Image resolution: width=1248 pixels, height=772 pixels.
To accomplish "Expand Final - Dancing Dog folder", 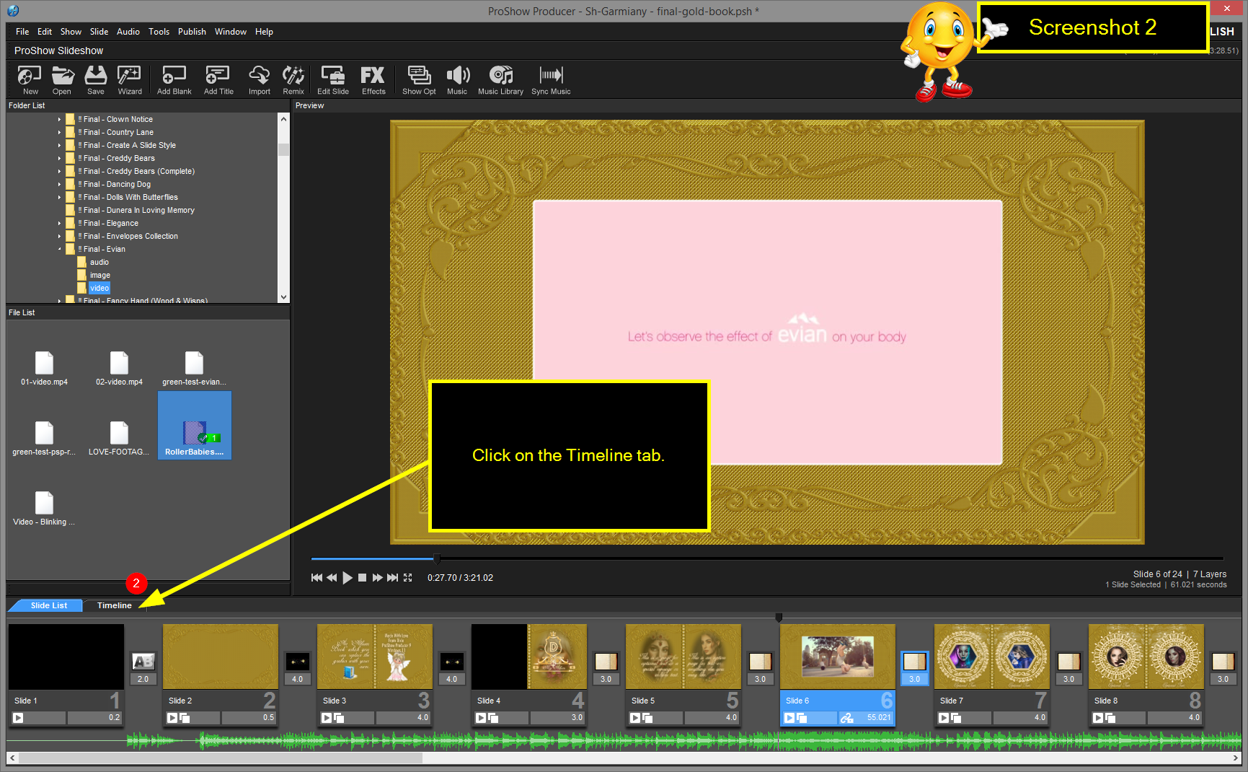I will (60, 185).
